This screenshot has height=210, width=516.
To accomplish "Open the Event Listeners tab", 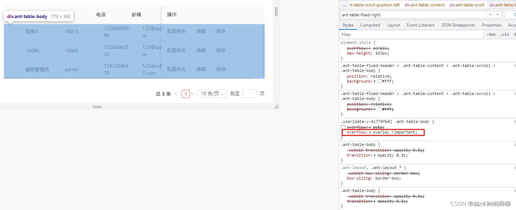I will (x=420, y=25).
